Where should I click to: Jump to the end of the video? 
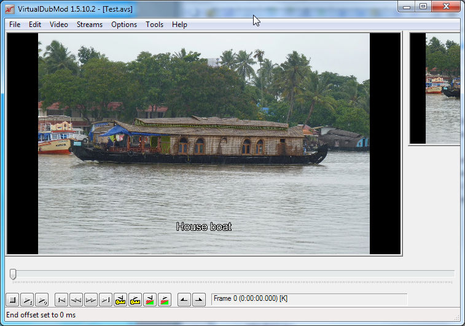(x=106, y=300)
